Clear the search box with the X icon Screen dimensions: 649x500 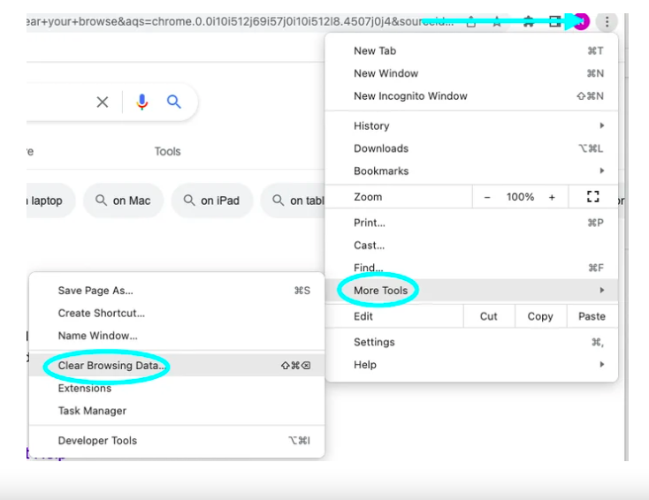pos(103,102)
